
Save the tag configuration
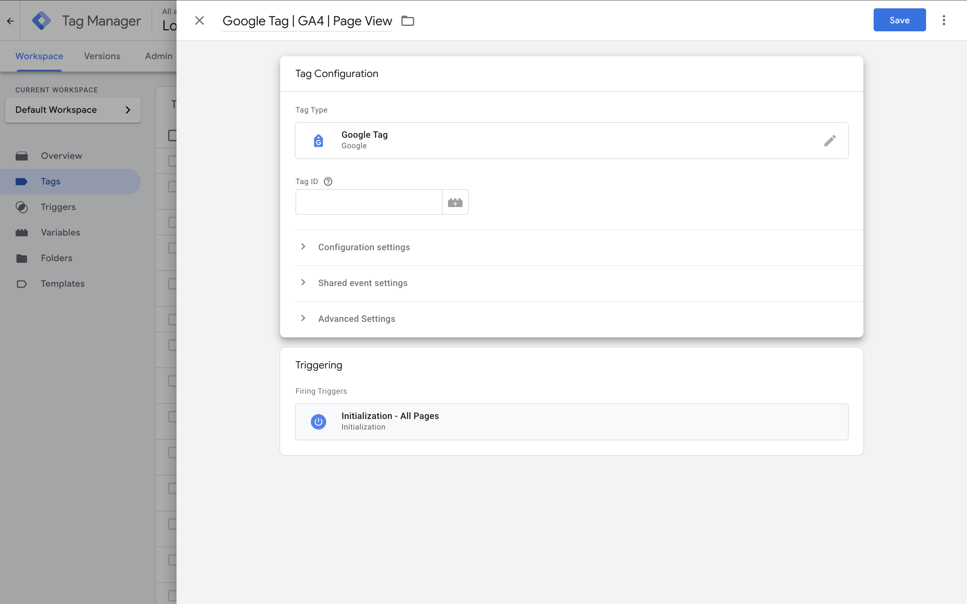(x=899, y=20)
